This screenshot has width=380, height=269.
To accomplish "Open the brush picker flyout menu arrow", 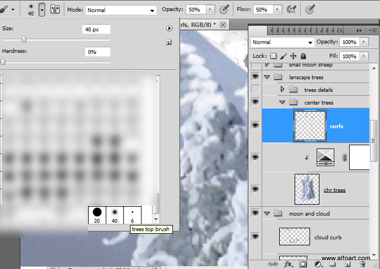I will [170, 29].
